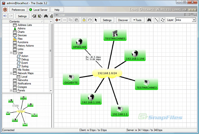
Task: Click binoculars search icon in map toolbar
Action: click(149, 20)
